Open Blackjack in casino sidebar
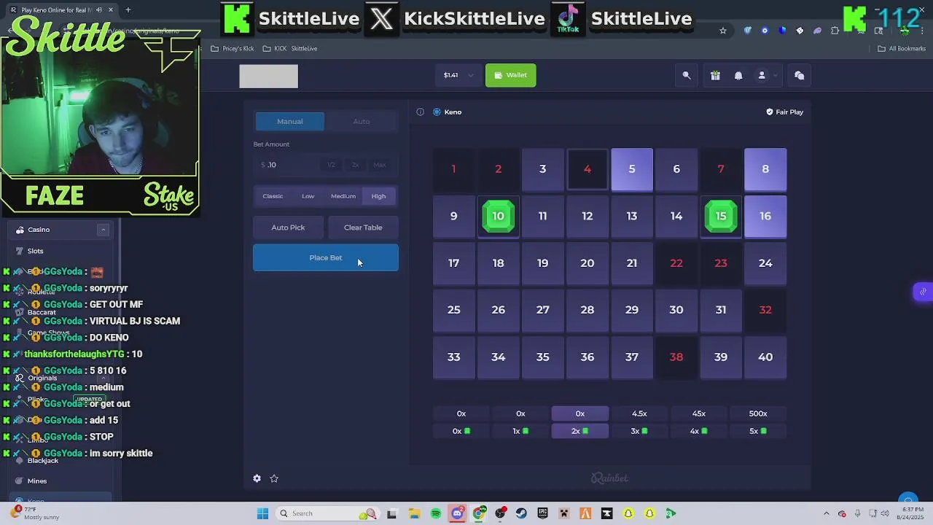The height and width of the screenshot is (525, 933). (x=42, y=461)
